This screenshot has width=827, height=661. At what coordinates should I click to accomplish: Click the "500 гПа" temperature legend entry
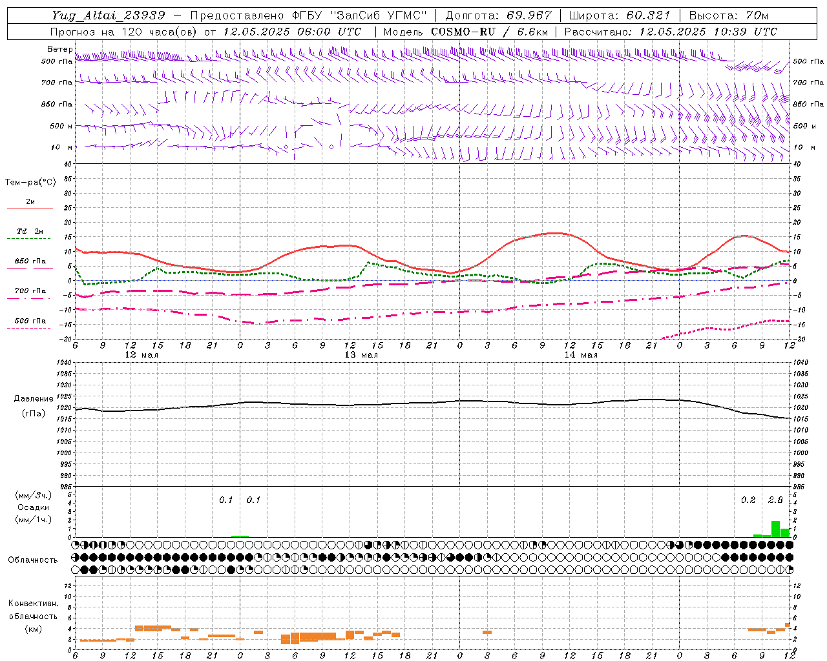(30, 321)
